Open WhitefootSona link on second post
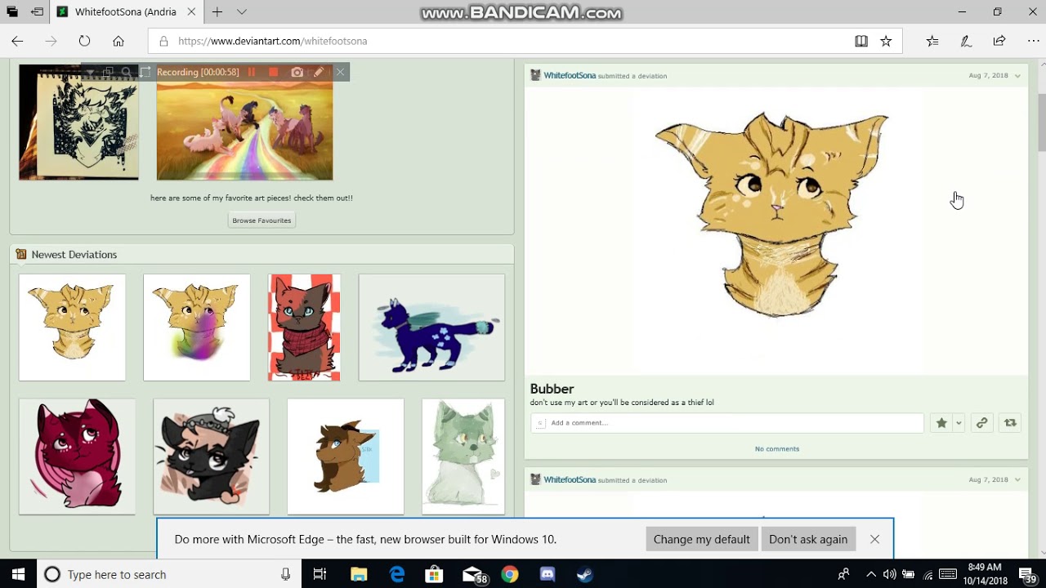The height and width of the screenshot is (588, 1046). 570,479
